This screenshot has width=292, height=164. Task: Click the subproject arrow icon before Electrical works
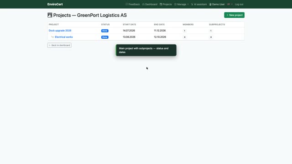(x=52, y=37)
